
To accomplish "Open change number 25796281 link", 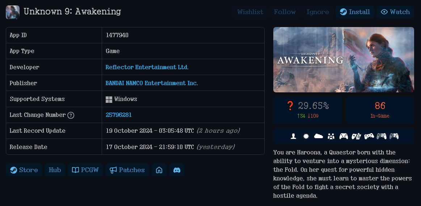I will pos(119,115).
